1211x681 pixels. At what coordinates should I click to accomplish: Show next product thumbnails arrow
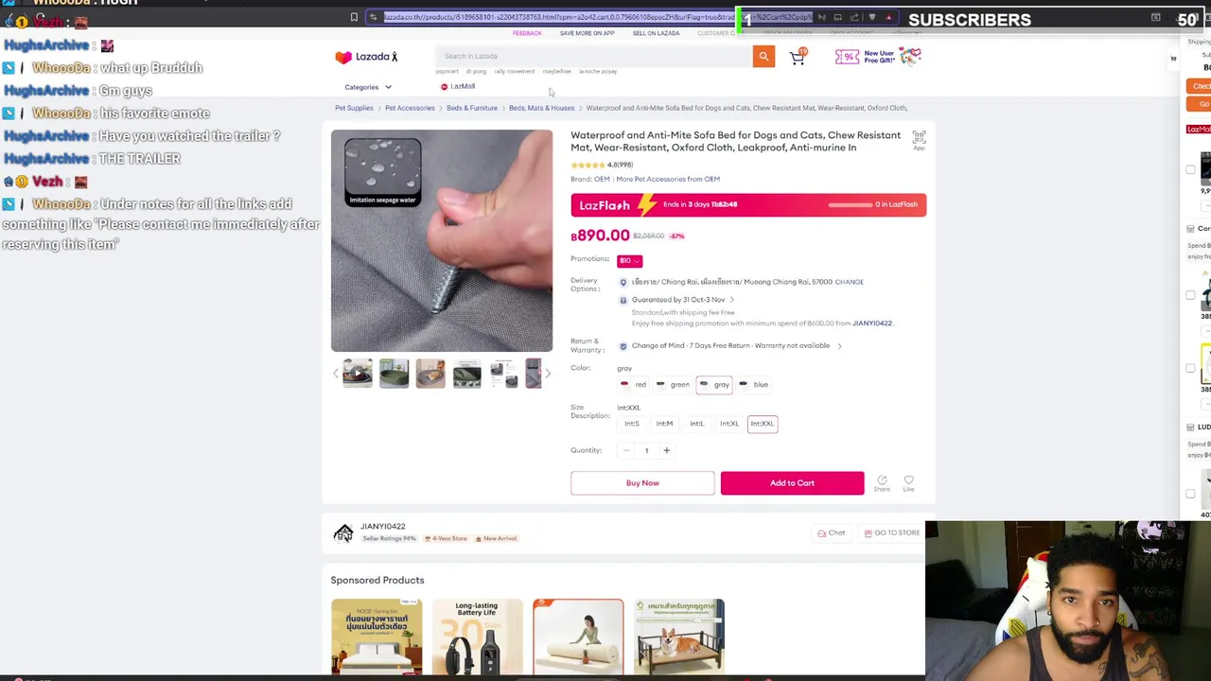[x=547, y=374]
